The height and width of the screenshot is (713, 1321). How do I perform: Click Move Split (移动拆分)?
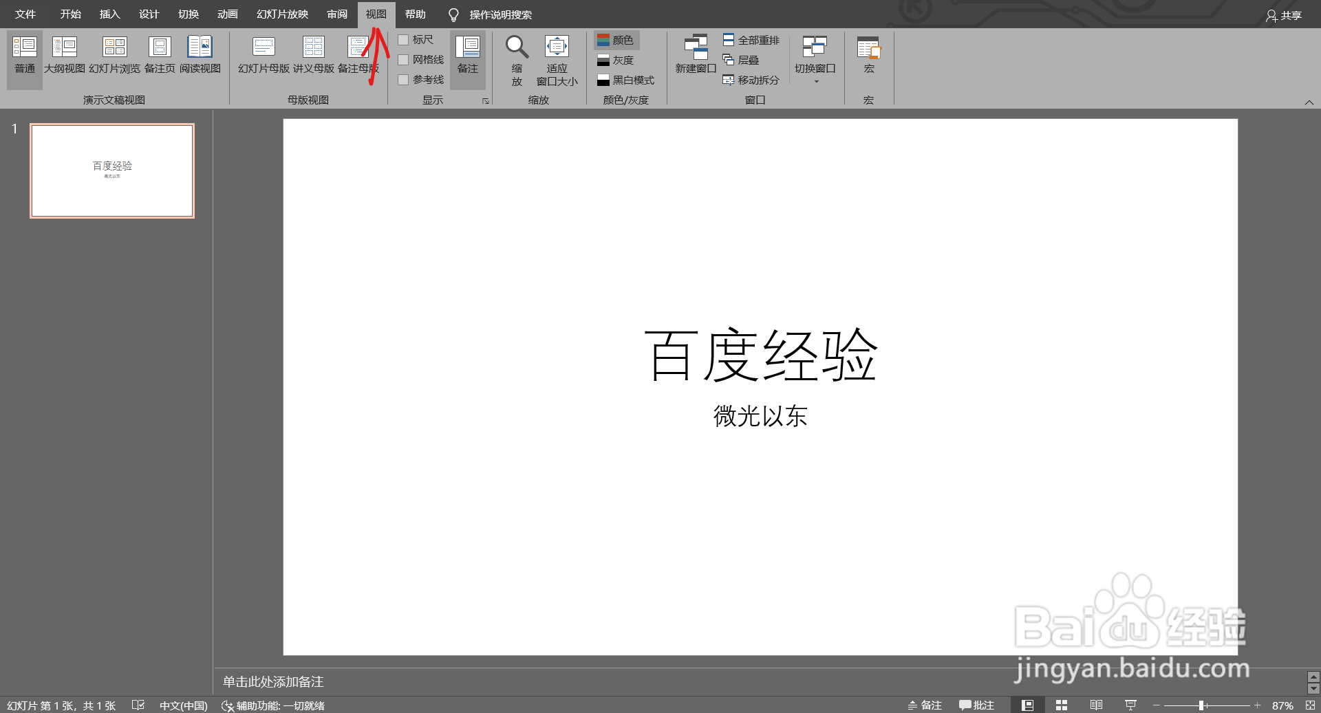[x=751, y=80]
